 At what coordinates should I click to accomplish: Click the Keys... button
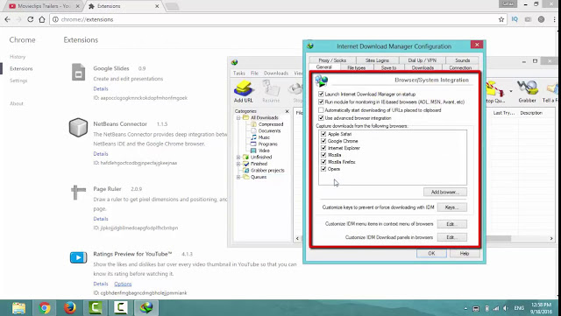coord(451,207)
